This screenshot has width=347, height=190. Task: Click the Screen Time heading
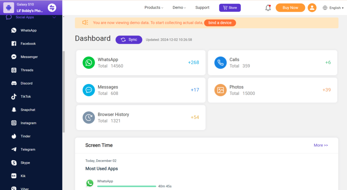pyautogui.click(x=99, y=145)
